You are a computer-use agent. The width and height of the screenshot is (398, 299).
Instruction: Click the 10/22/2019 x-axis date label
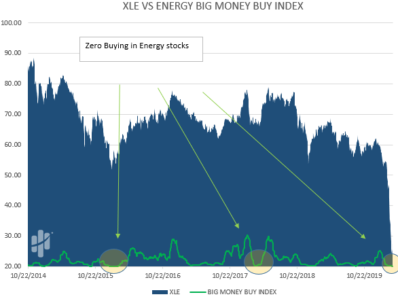coord(364,276)
